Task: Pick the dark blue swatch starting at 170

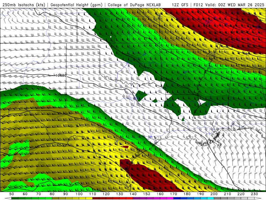Action: (177, 198)
